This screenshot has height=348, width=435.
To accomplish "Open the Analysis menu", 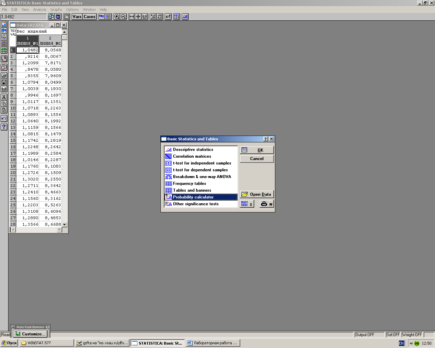I will click(39, 10).
